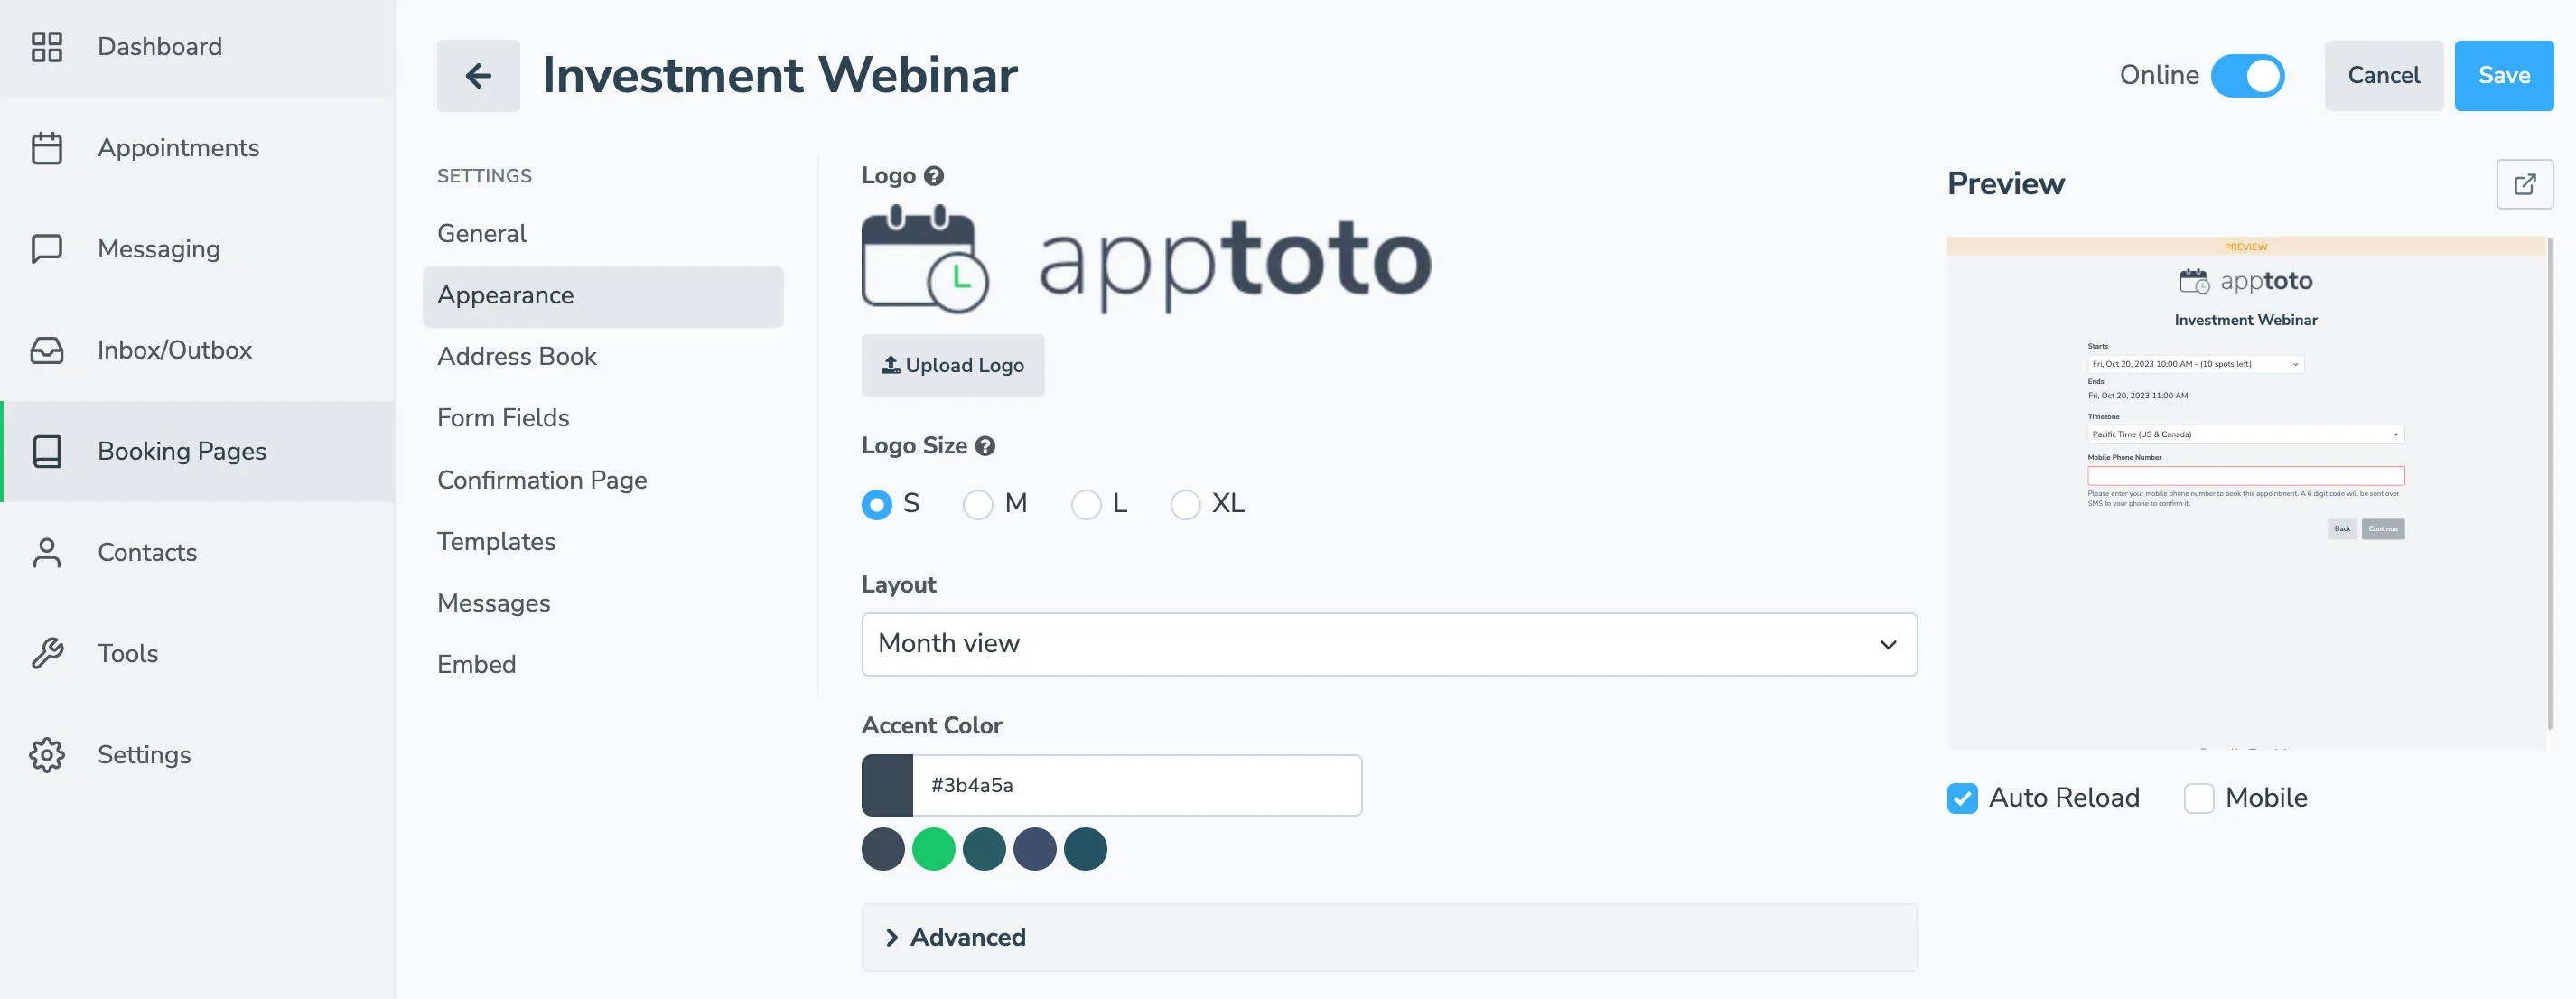
Task: Click the Logo help question mark icon
Action: point(933,175)
